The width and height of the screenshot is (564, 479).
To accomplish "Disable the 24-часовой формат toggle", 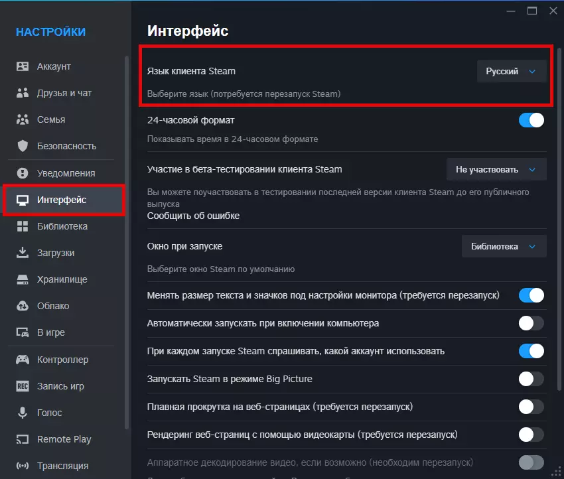I will point(531,120).
